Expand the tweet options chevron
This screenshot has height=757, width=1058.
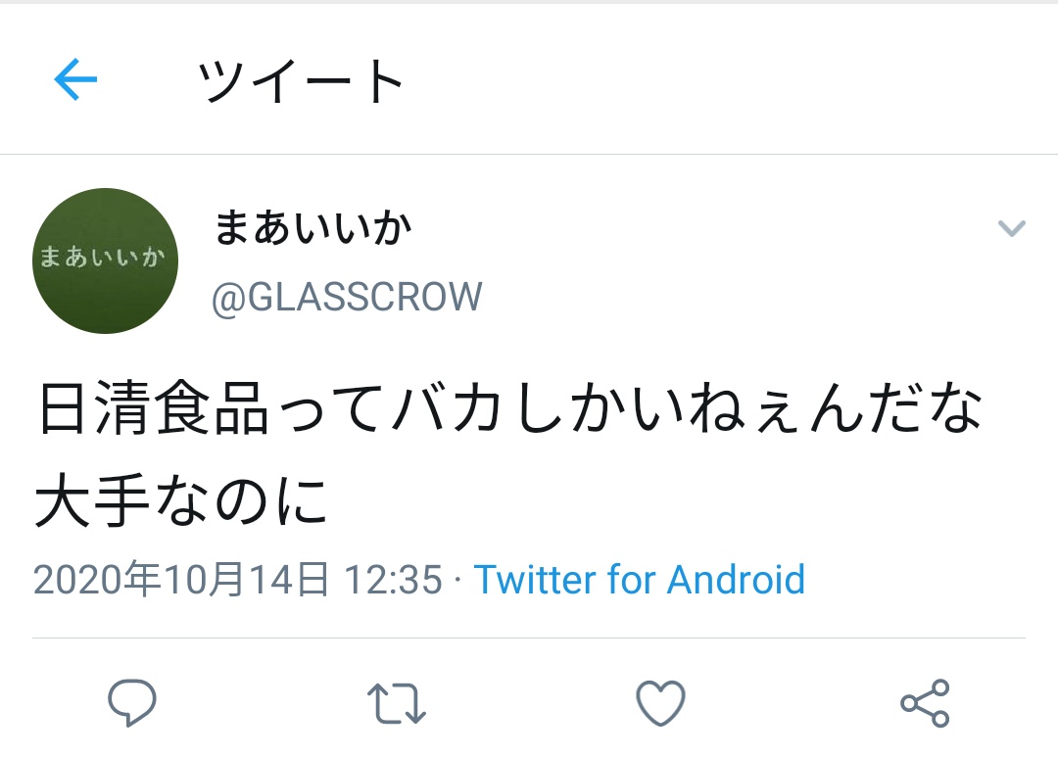click(x=1011, y=228)
